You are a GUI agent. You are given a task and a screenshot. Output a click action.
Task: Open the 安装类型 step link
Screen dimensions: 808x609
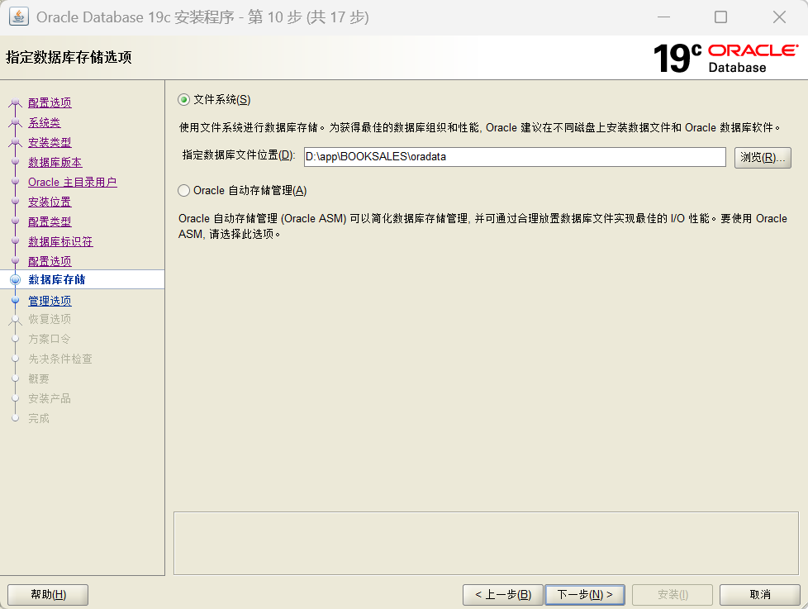click(50, 142)
